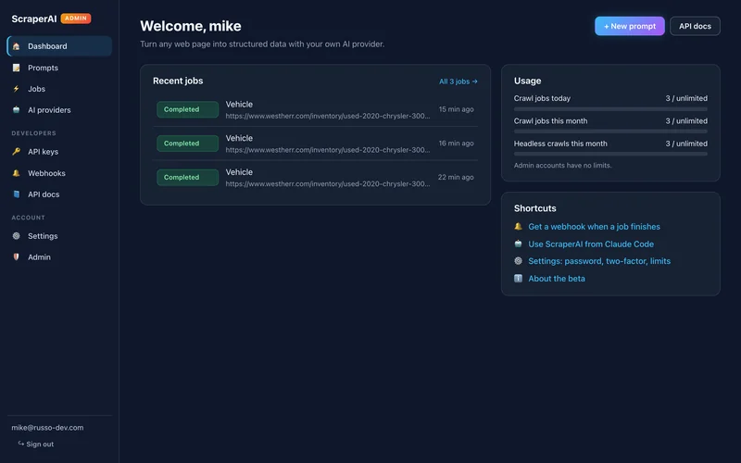
Task: Open API docs from sidebar Developers section
Action: 59,194
